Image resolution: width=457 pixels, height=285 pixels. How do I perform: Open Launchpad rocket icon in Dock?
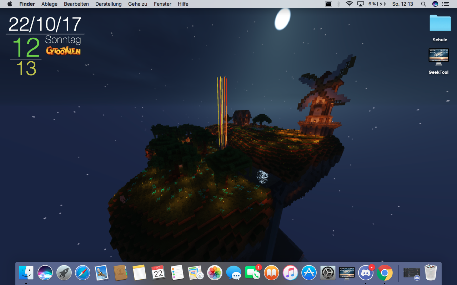64,273
